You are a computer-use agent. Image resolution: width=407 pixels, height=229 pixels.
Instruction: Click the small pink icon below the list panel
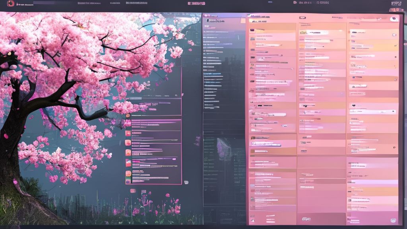pyautogui.click(x=133, y=191)
